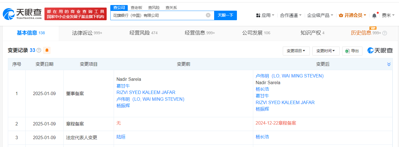Open the 企业级产品 dropdown

[x=320, y=15]
